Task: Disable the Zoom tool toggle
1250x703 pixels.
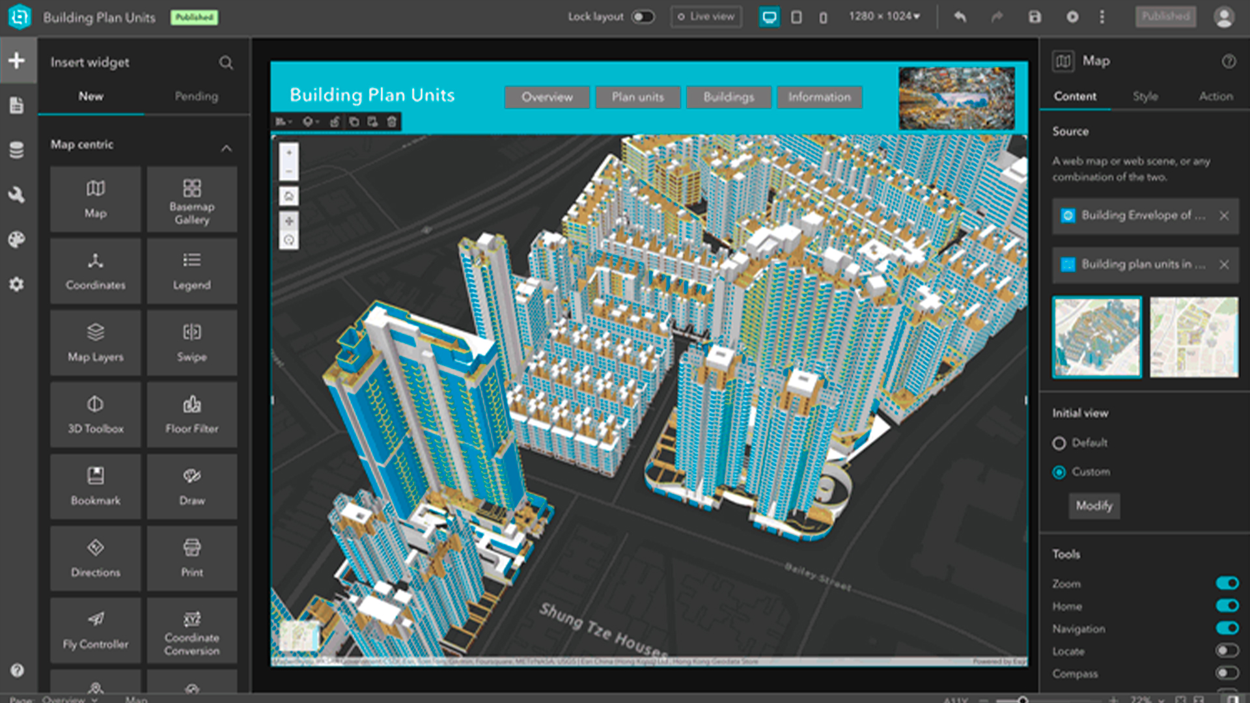Action: click(x=1227, y=583)
